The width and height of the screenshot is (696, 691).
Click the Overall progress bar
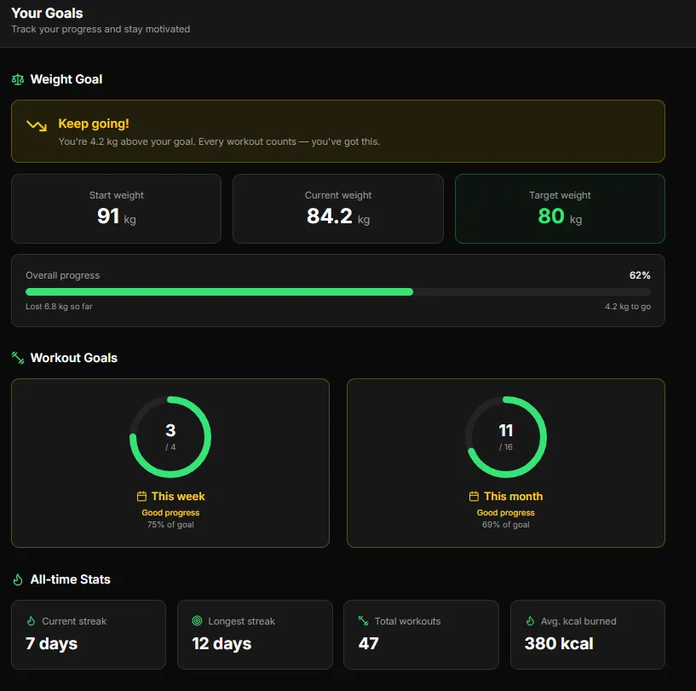tap(338, 291)
